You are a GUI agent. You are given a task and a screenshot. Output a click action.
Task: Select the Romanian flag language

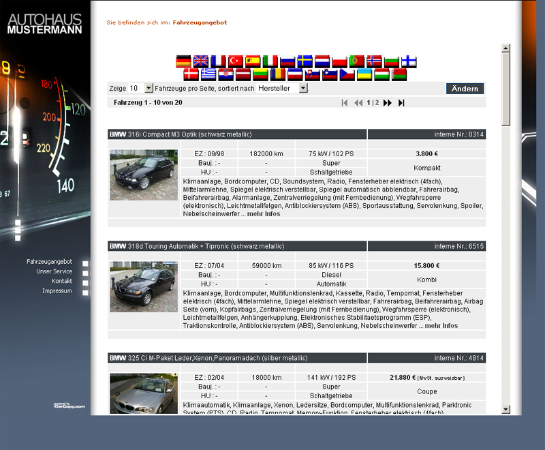pos(278,74)
